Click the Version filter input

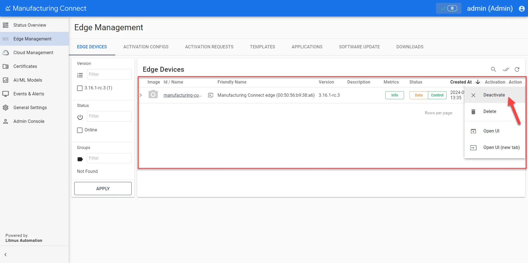(109, 74)
